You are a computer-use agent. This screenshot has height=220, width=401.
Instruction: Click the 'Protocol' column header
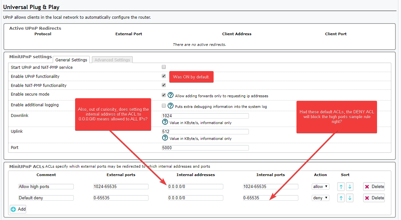[43, 34]
